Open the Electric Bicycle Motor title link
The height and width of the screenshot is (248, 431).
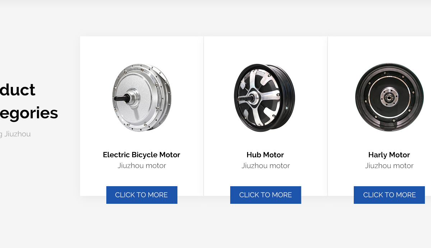pyautogui.click(x=142, y=155)
